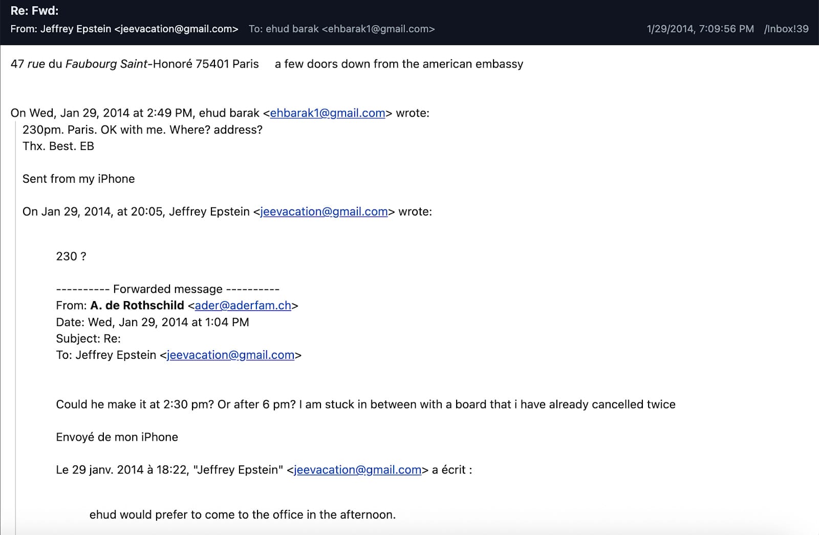Click 'ehud would prefer to come to the office'

(198, 515)
